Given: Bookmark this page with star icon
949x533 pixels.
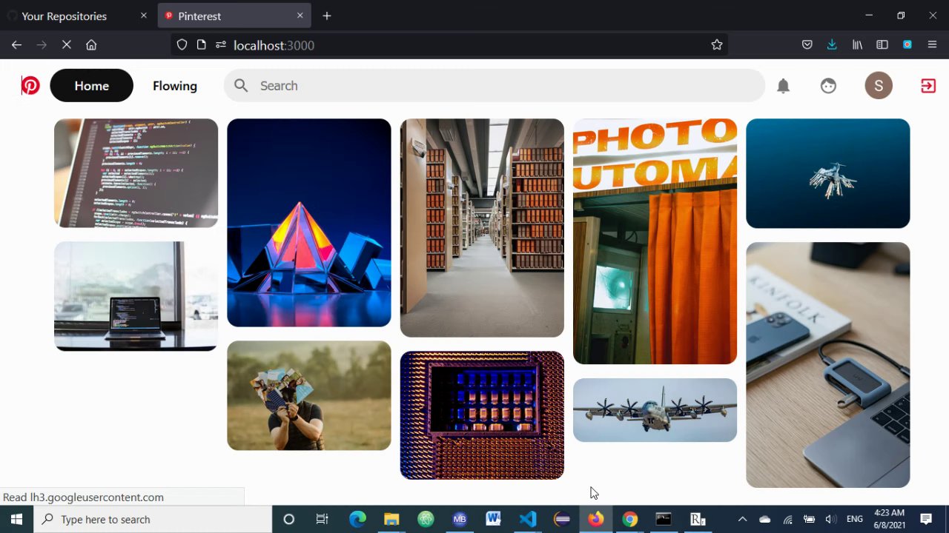Looking at the screenshot, I should pyautogui.click(x=716, y=45).
